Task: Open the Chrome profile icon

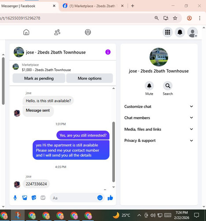Action: point(189,18)
